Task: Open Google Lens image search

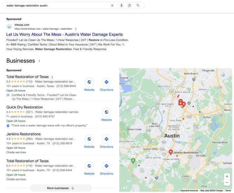Action: tap(130, 5)
